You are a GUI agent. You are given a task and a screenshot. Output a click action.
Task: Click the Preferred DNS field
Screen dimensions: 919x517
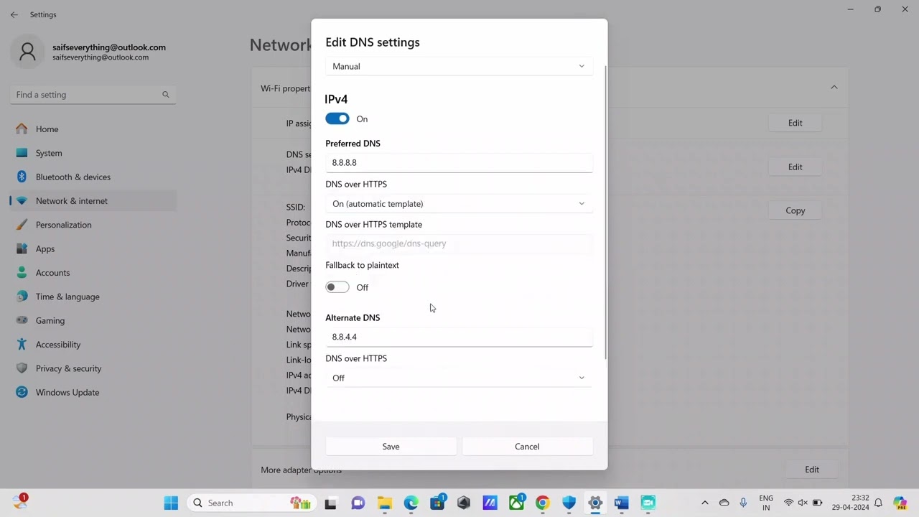click(x=459, y=163)
